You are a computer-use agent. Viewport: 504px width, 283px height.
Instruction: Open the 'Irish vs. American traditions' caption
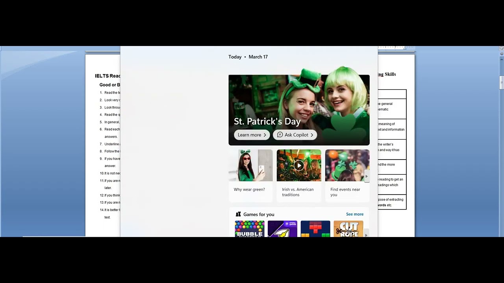pos(298,192)
